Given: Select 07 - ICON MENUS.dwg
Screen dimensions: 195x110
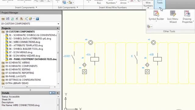Looking at the screenshot, I should [20, 52].
